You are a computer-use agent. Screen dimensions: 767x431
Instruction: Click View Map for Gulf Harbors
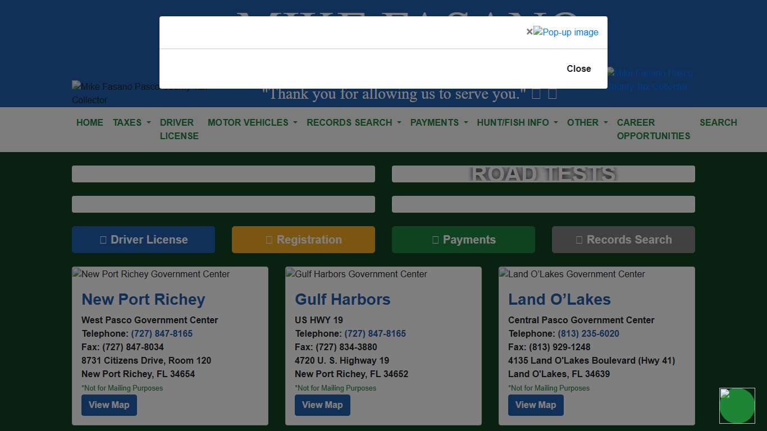coord(322,405)
